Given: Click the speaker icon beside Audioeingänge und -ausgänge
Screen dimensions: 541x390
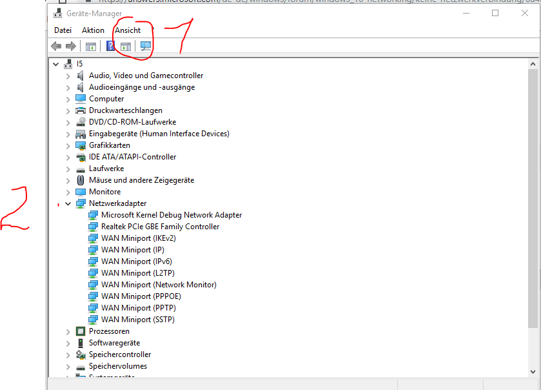Looking at the screenshot, I should click(81, 87).
